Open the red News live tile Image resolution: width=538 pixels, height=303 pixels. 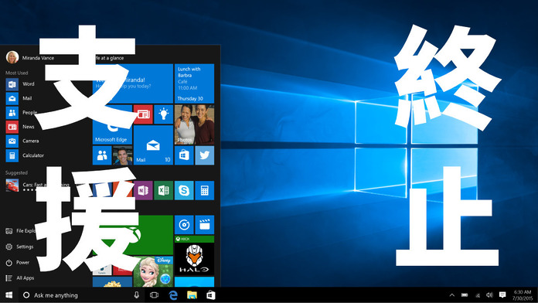(143, 114)
